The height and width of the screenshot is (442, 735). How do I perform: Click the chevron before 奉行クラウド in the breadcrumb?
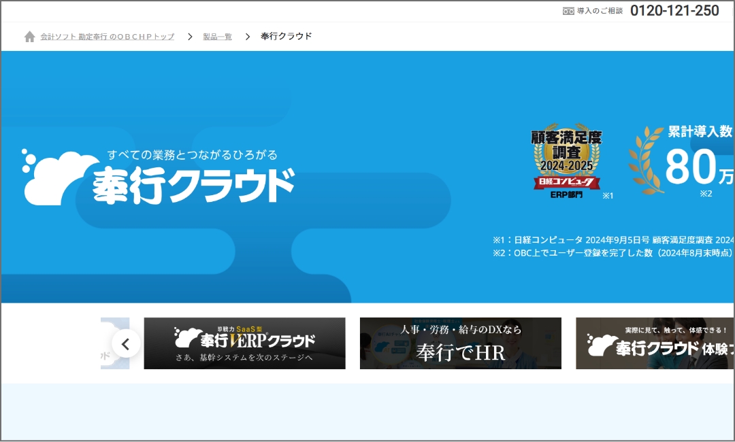(x=248, y=37)
